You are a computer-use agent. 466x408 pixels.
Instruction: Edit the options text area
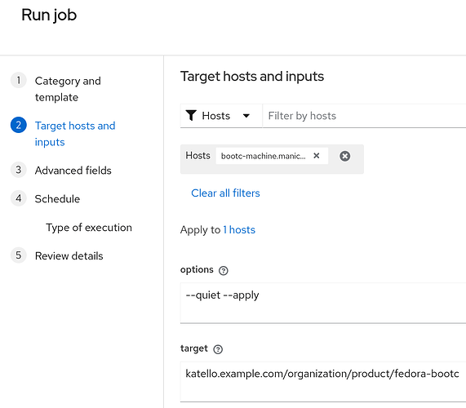pyautogui.click(x=323, y=303)
